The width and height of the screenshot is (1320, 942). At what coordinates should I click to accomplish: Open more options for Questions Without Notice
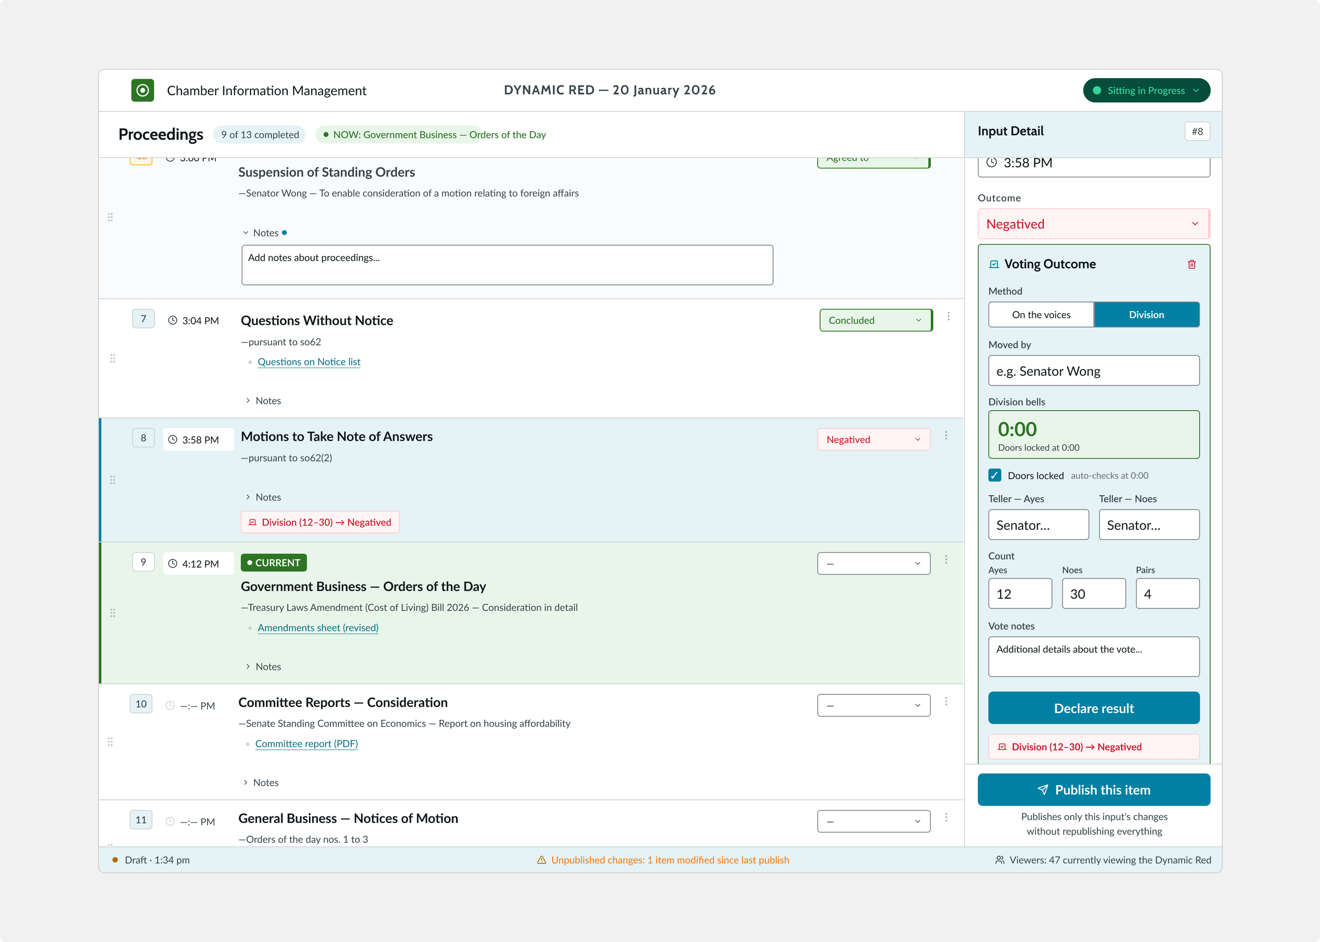pyautogui.click(x=948, y=316)
